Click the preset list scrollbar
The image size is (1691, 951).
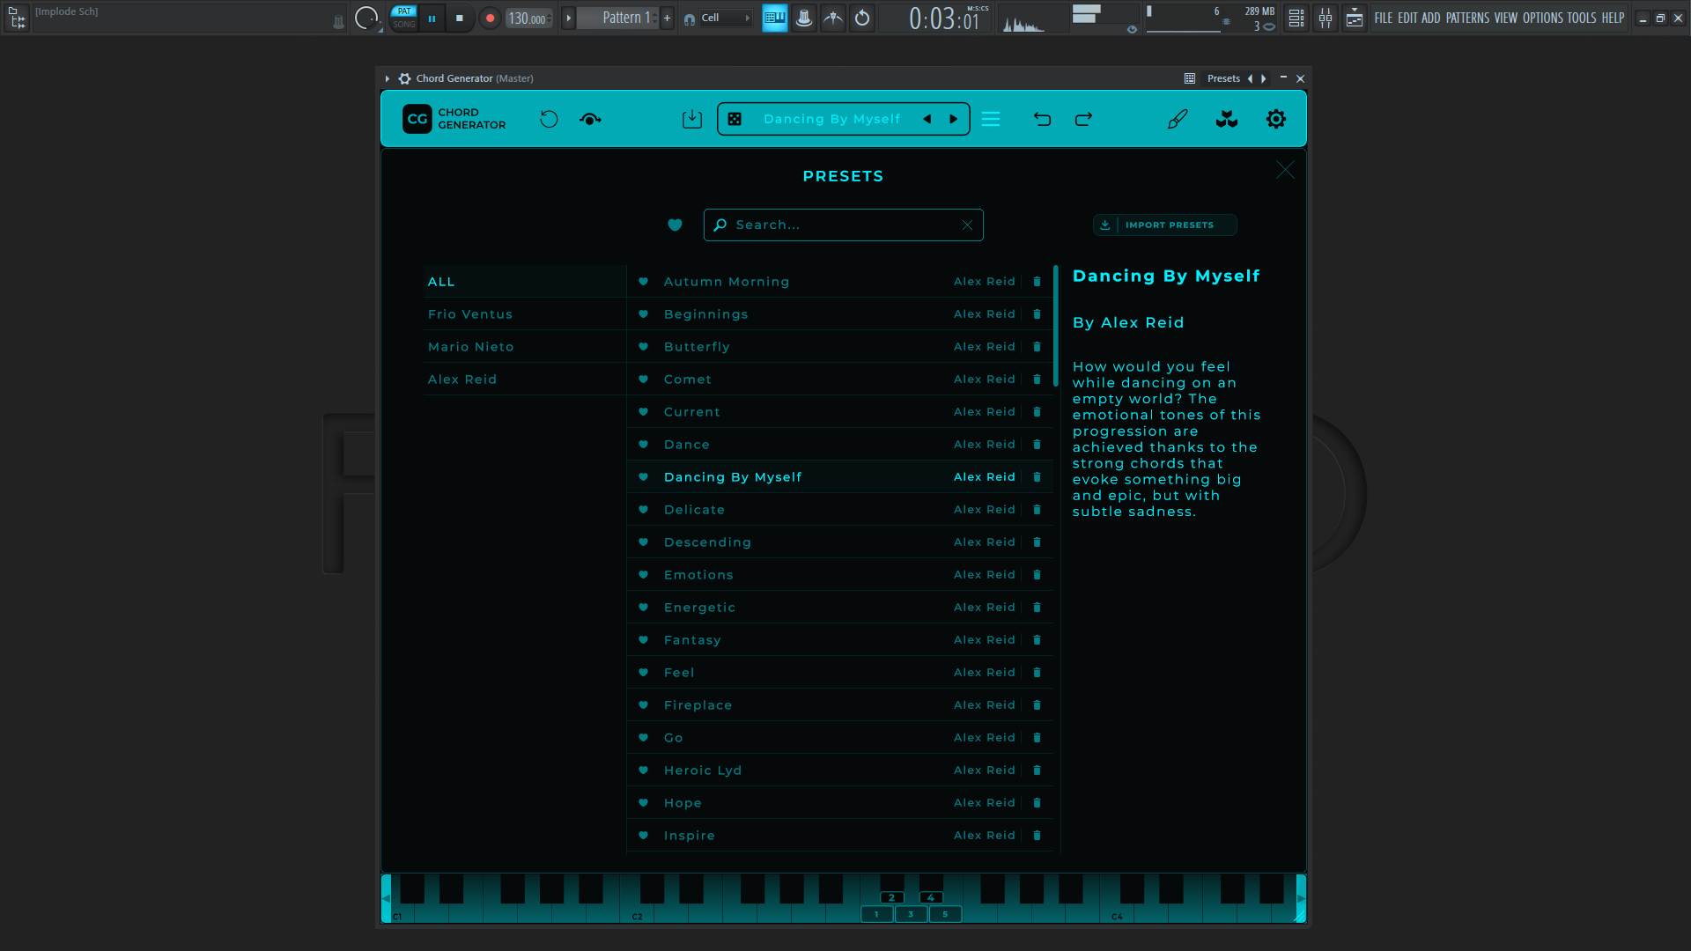[1055, 326]
